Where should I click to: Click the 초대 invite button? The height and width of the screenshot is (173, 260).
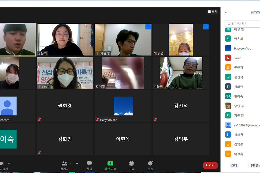(x=234, y=165)
